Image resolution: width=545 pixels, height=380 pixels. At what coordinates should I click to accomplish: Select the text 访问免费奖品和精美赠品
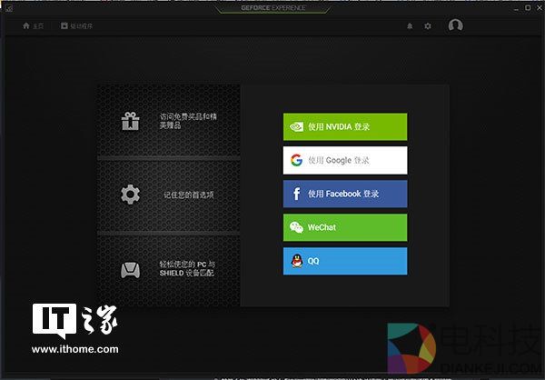(x=188, y=121)
